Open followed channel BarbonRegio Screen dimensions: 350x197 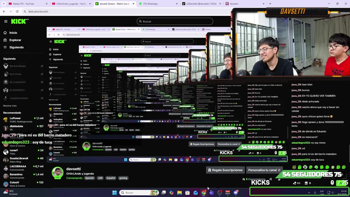click(x=23, y=66)
